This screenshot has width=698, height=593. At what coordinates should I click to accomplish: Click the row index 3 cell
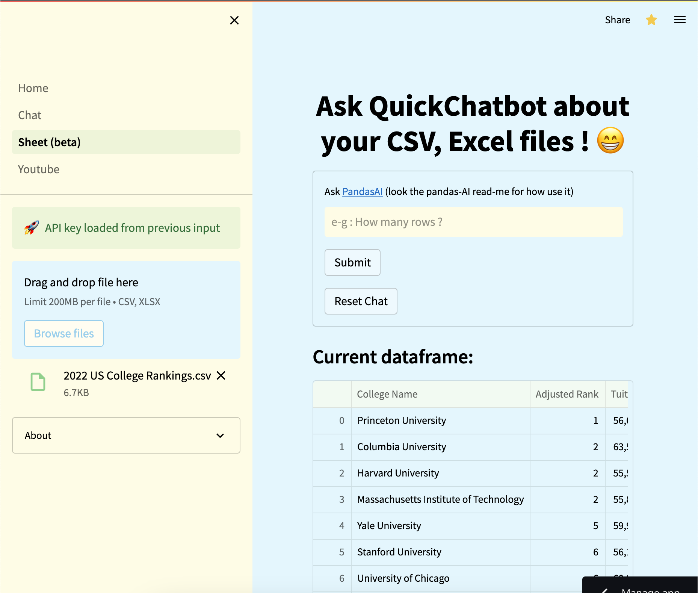click(x=332, y=500)
